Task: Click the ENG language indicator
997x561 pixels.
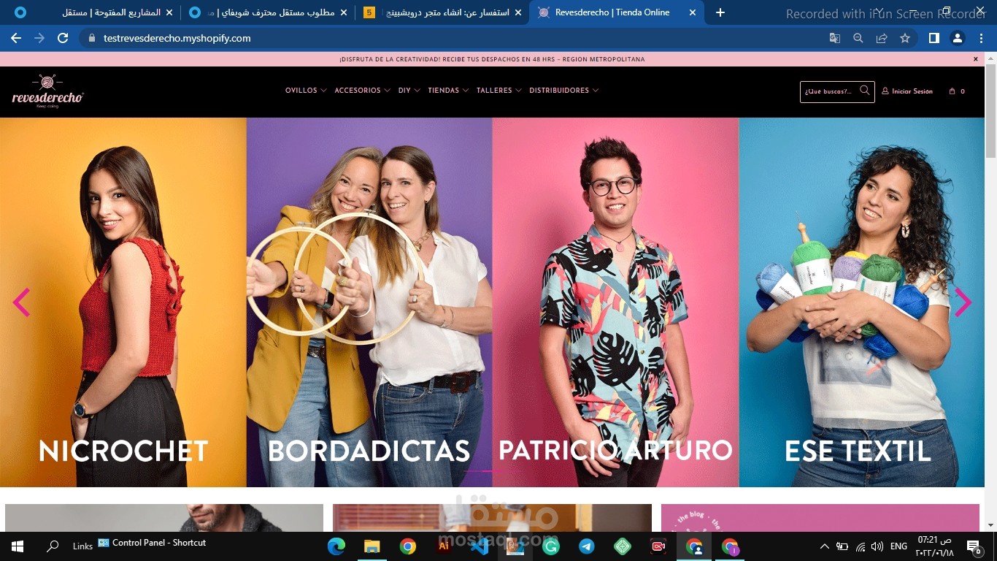Action: click(x=898, y=546)
